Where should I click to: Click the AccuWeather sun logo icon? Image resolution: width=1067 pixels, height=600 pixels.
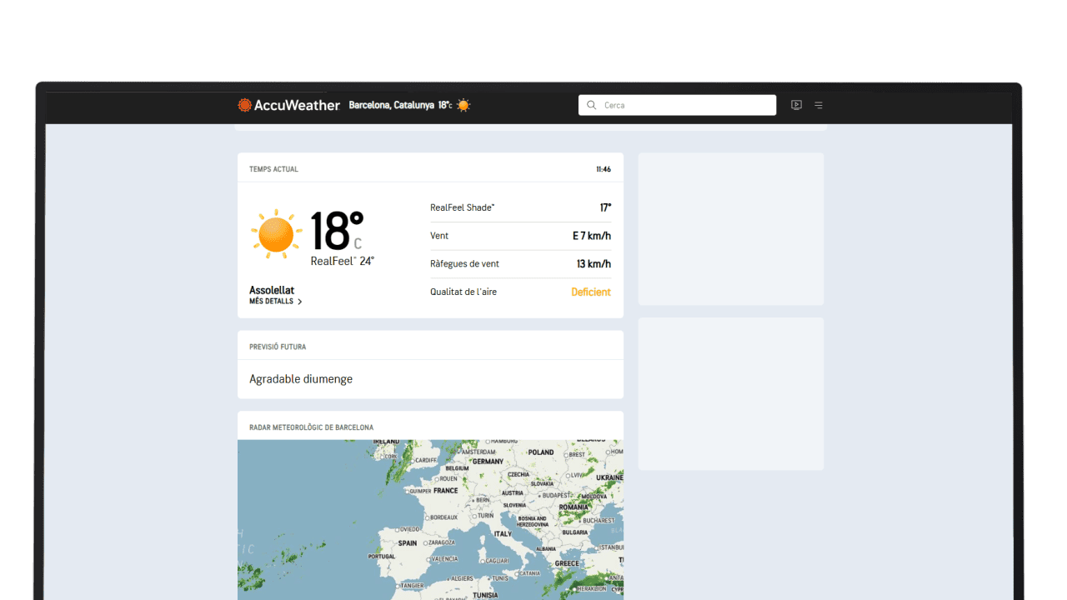pos(244,105)
